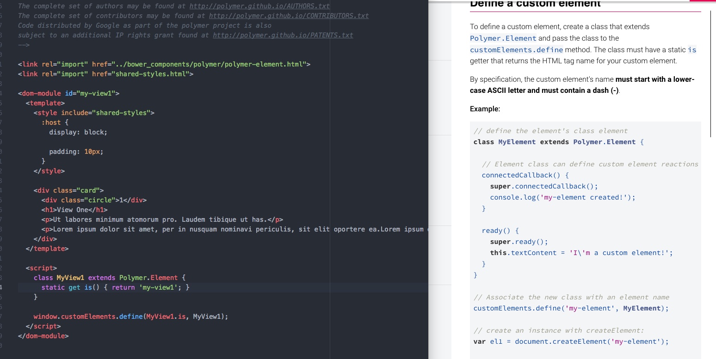
Task: Click the inline customElements.define code in the docs paragraph
Action: click(517, 50)
